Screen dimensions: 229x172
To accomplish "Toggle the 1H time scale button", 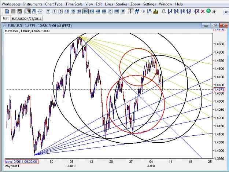I will click(85, 11).
